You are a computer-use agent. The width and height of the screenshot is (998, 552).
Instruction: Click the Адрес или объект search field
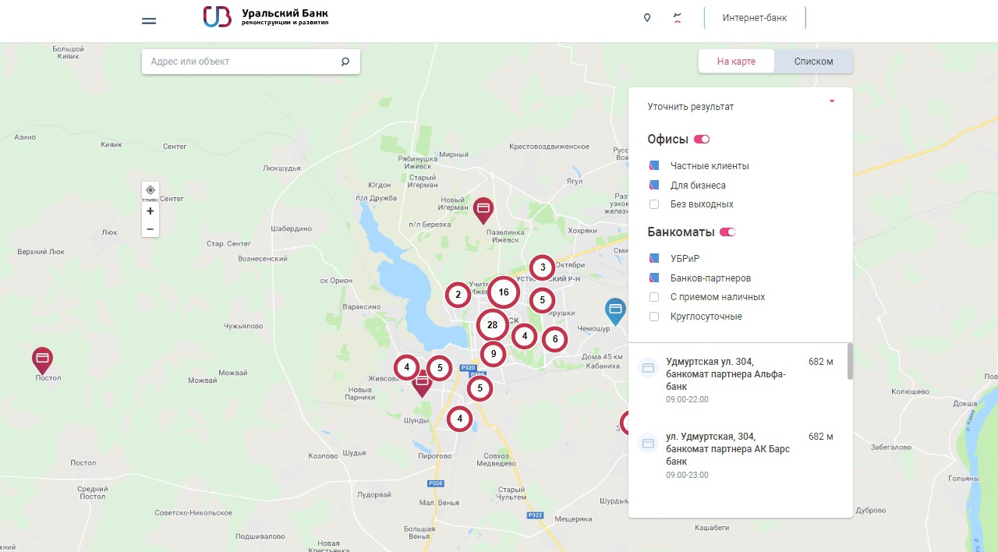tap(242, 62)
